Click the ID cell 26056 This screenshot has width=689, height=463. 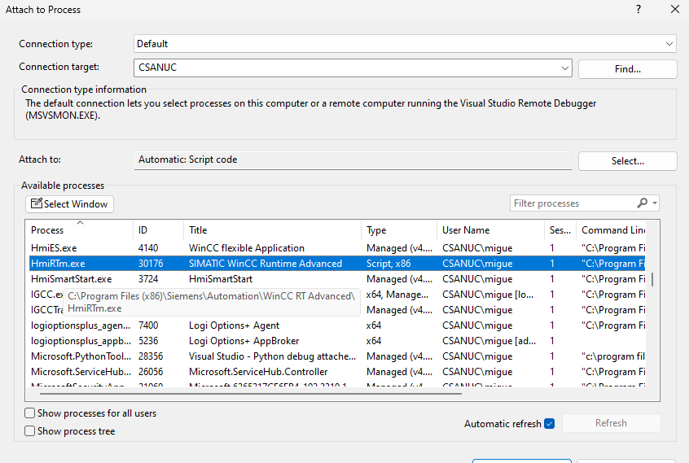pos(151,372)
